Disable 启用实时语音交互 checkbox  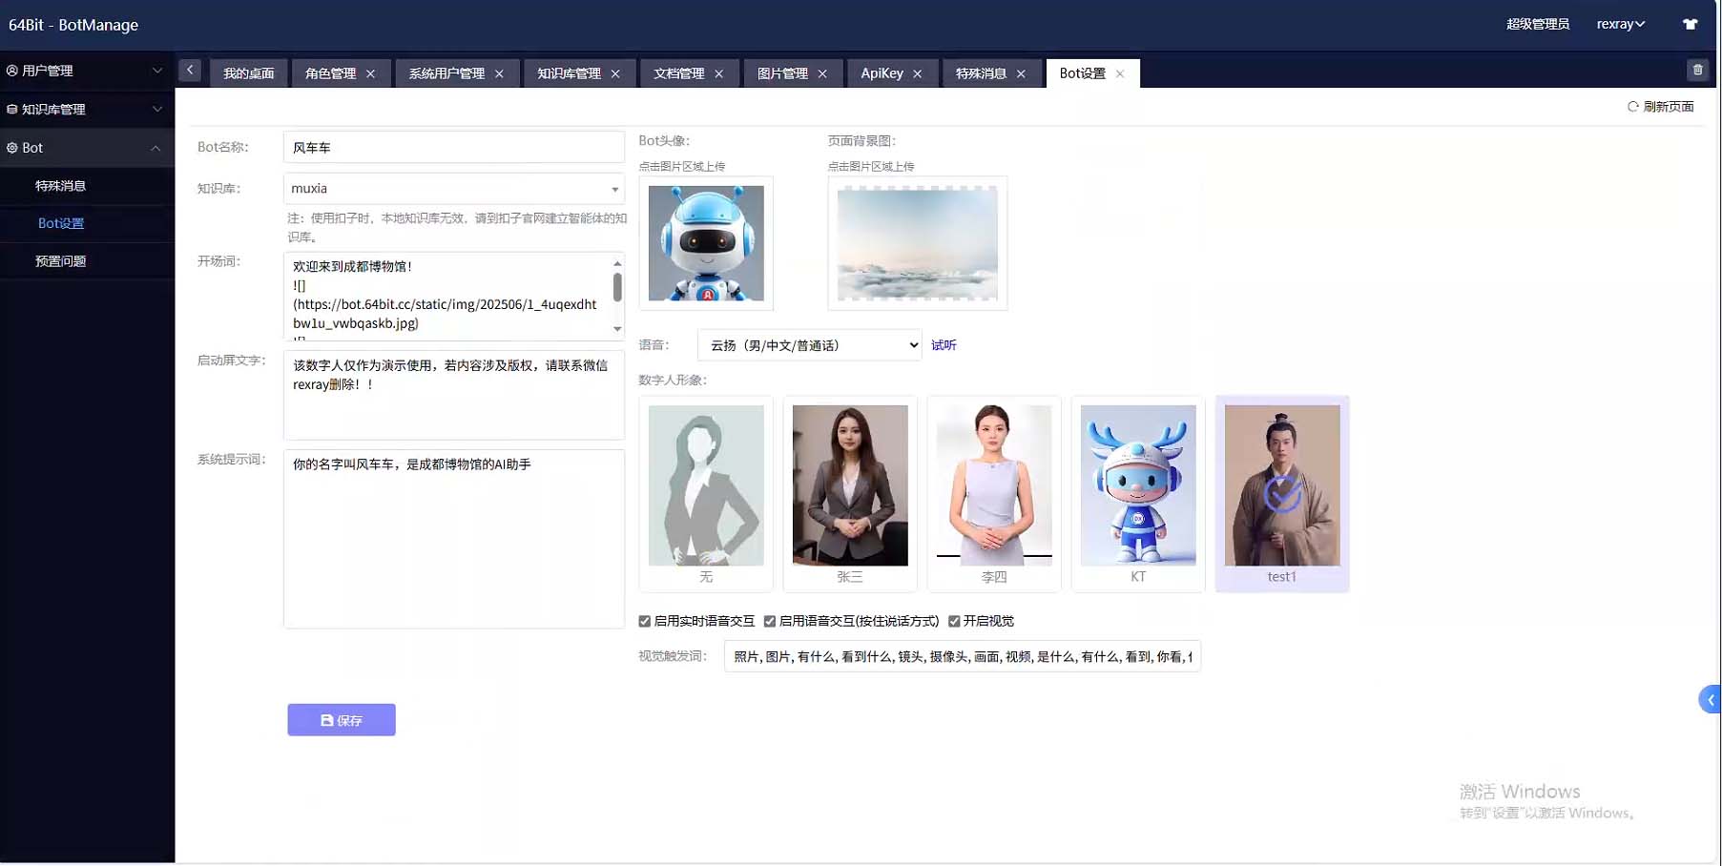(x=645, y=622)
